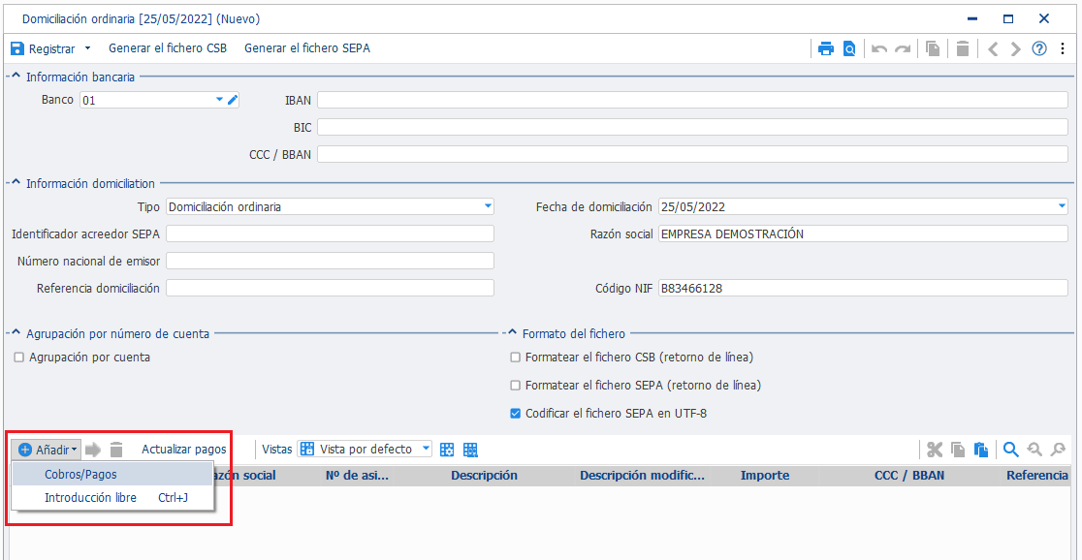The image size is (1082, 560).
Task: Enable the Agrupación por cuenta checkbox
Action: 18,358
